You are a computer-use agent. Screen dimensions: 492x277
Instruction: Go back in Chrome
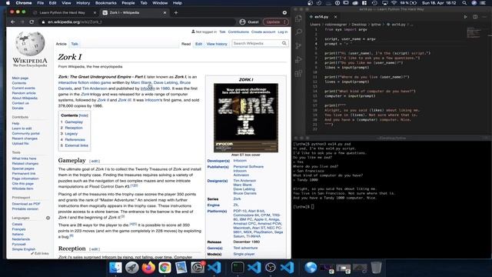[x=13, y=22]
